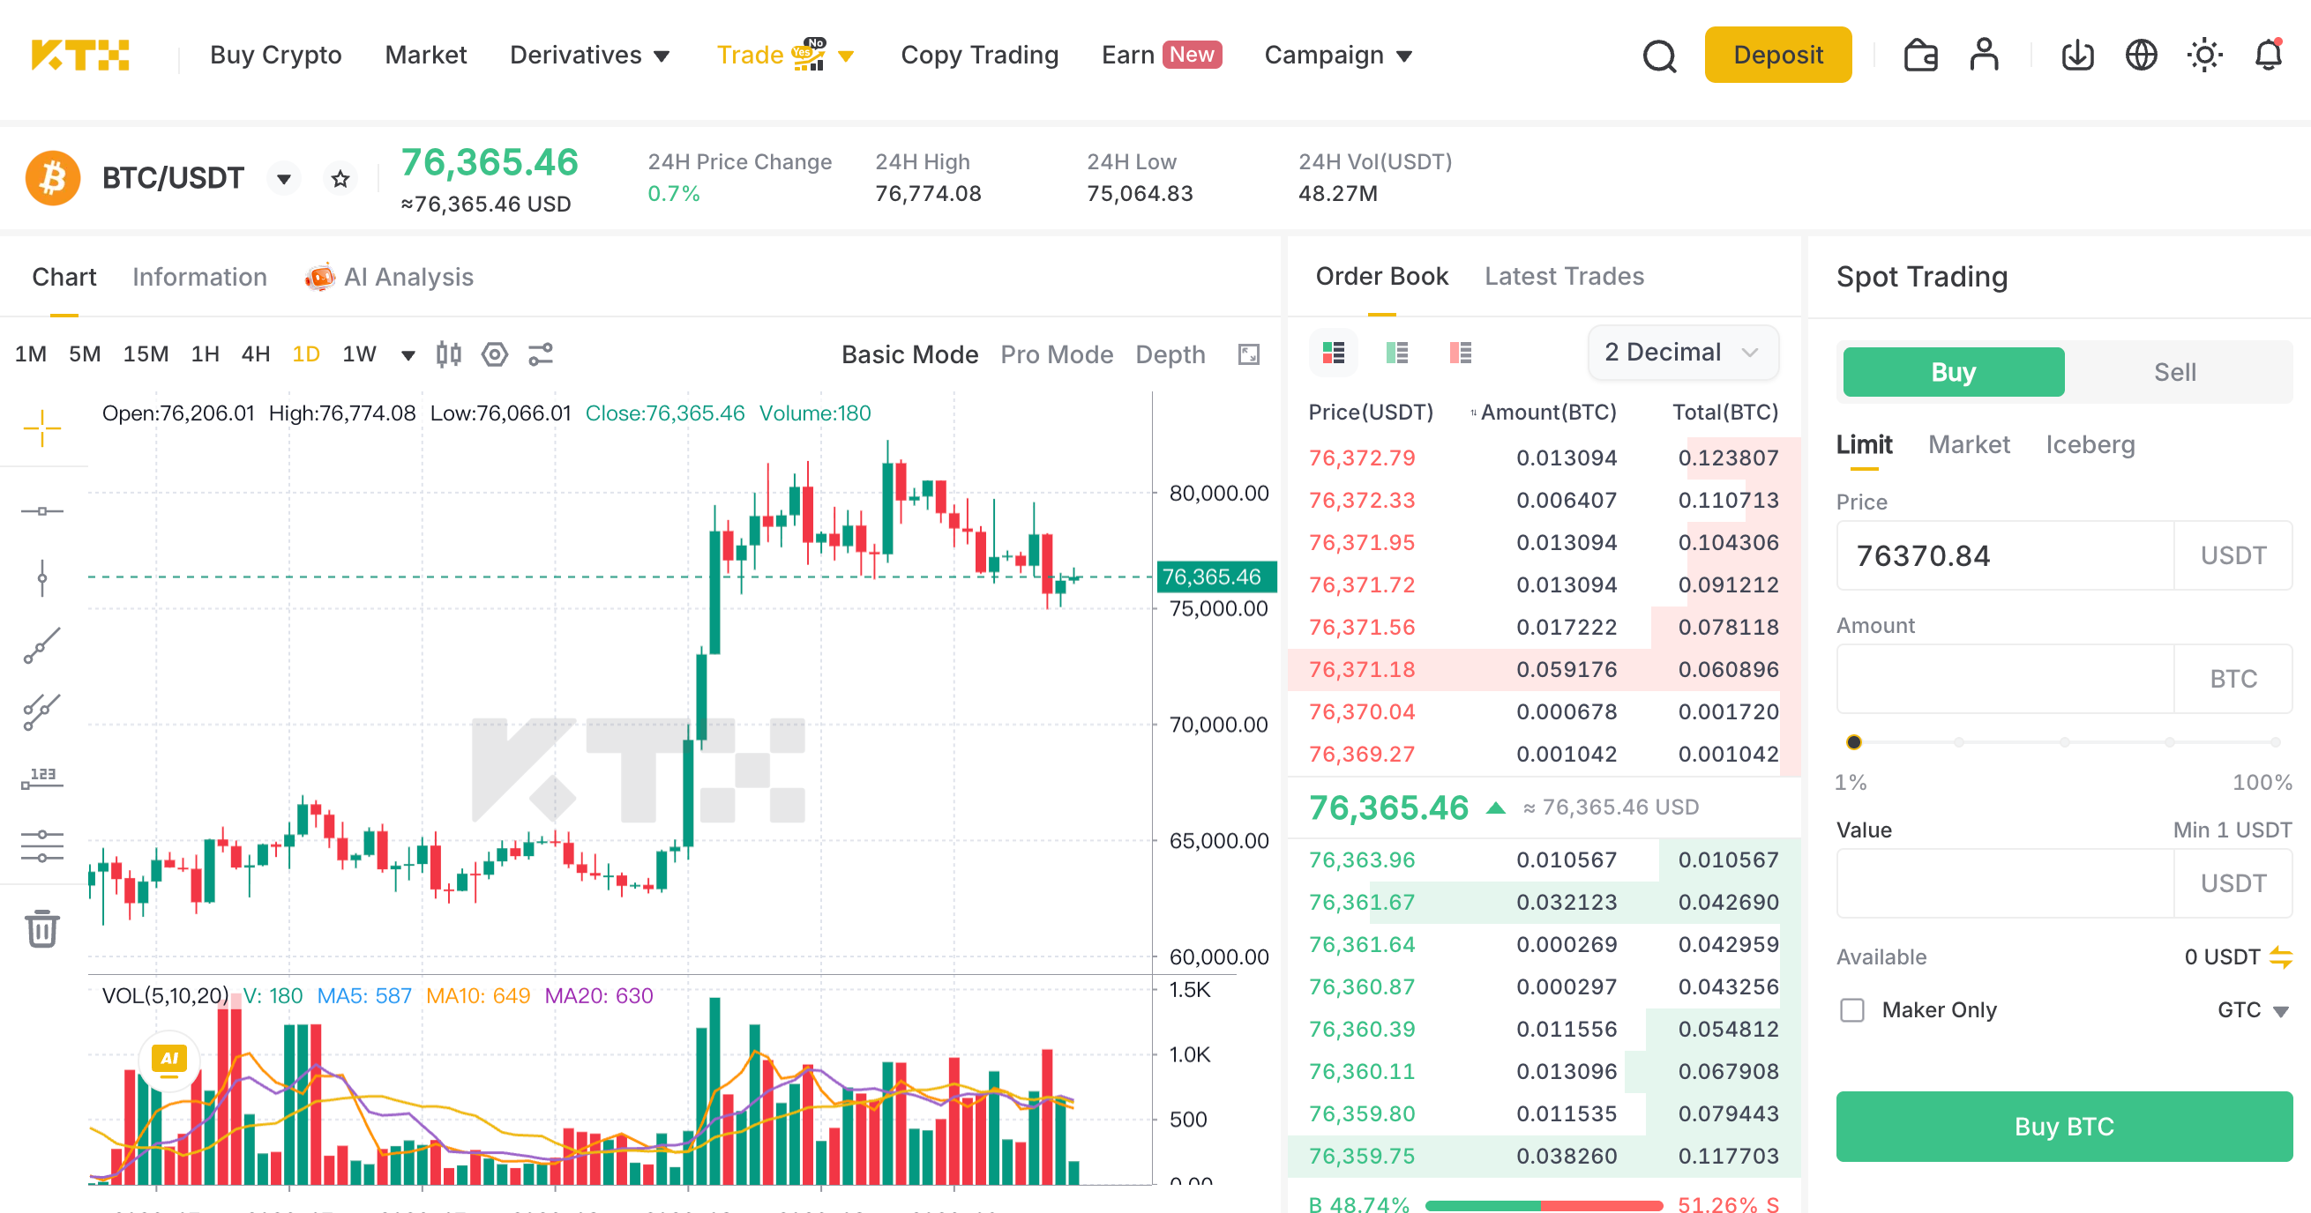The image size is (2311, 1213).
Task: Select the Market order tab
Action: click(x=1968, y=444)
